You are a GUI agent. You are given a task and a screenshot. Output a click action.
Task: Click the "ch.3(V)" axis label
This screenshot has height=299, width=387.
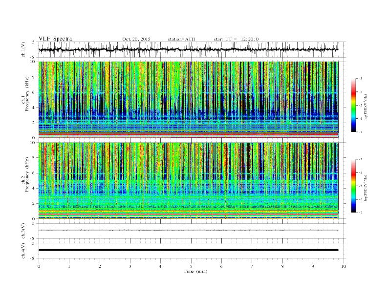[23, 231]
